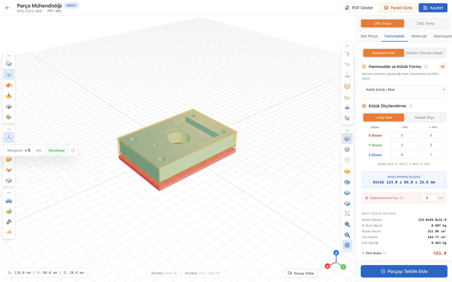Viewport: 452px width, 282px height.
Task: Select the orange section cut block icon
Action: pos(9,85)
